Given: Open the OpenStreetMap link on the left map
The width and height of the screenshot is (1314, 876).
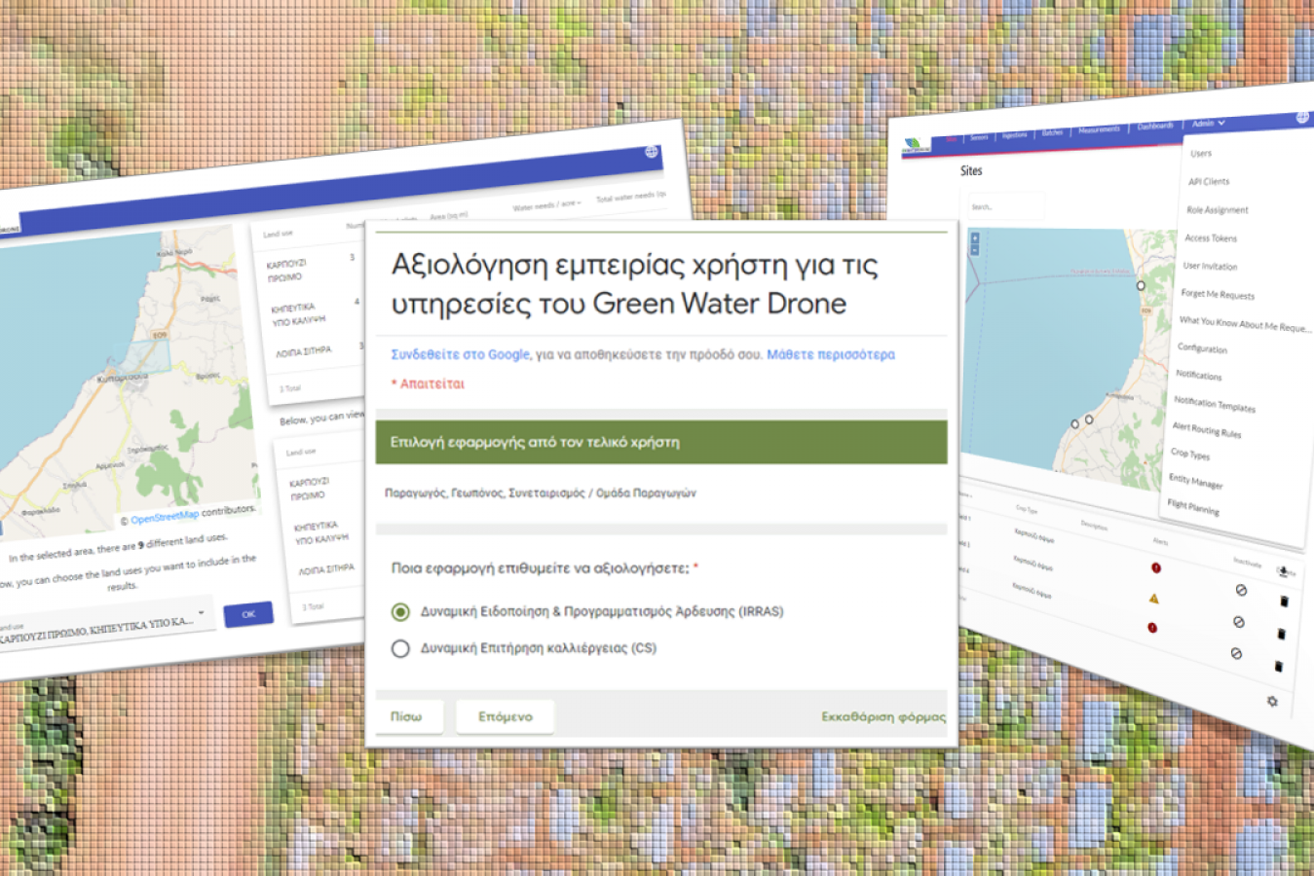Looking at the screenshot, I should click(165, 516).
